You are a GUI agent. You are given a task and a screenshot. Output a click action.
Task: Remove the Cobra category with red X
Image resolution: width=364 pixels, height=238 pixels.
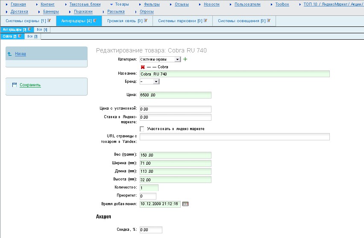pos(143,67)
